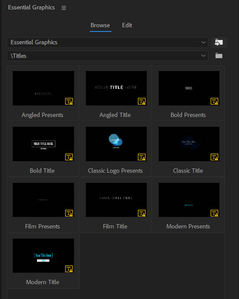Select the Film Title template thumbnail

click(116, 200)
